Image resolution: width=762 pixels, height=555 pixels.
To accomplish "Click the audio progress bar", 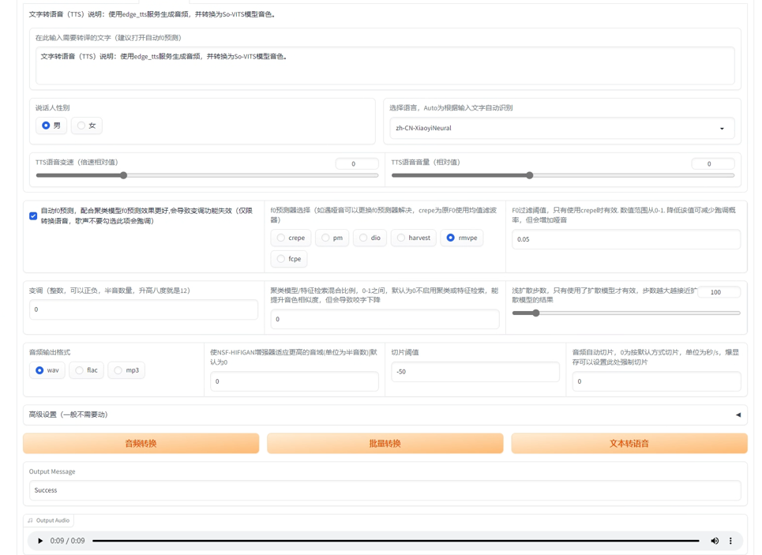I will click(x=396, y=541).
